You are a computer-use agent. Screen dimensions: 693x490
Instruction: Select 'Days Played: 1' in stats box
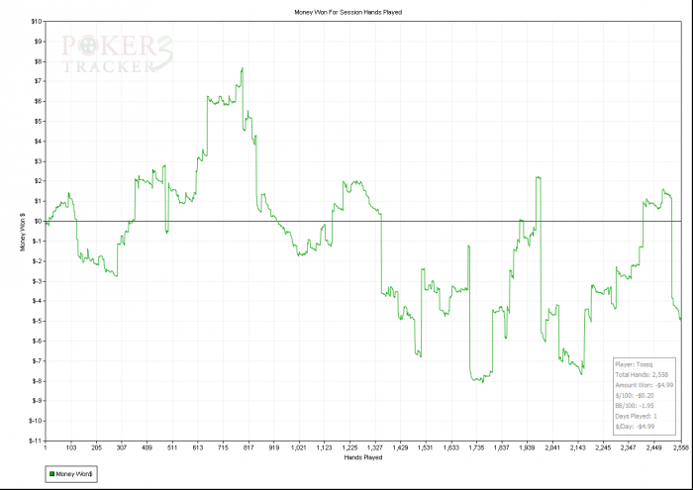(636, 416)
